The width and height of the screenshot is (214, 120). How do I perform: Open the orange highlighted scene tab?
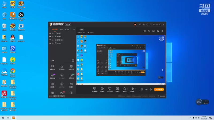coord(55,29)
